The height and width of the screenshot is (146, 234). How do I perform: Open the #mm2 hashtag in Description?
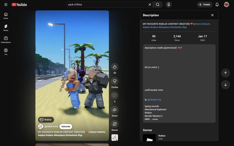pyautogui.click(x=198, y=24)
